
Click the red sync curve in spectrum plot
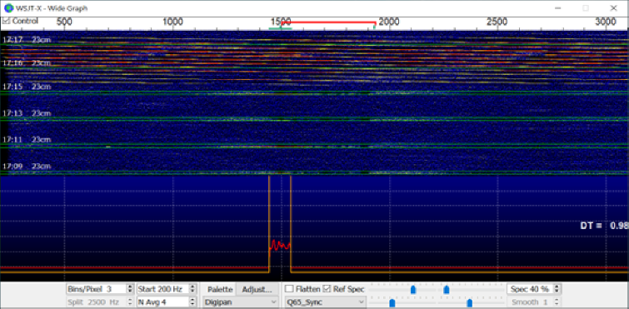280,245
